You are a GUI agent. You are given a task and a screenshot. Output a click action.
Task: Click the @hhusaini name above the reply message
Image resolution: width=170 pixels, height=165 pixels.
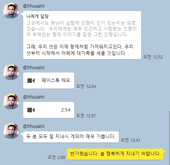click(33, 6)
